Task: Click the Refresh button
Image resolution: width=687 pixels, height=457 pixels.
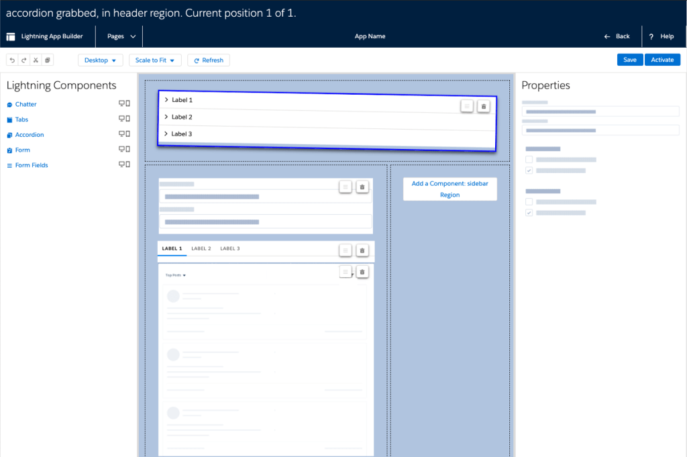Action: point(209,60)
